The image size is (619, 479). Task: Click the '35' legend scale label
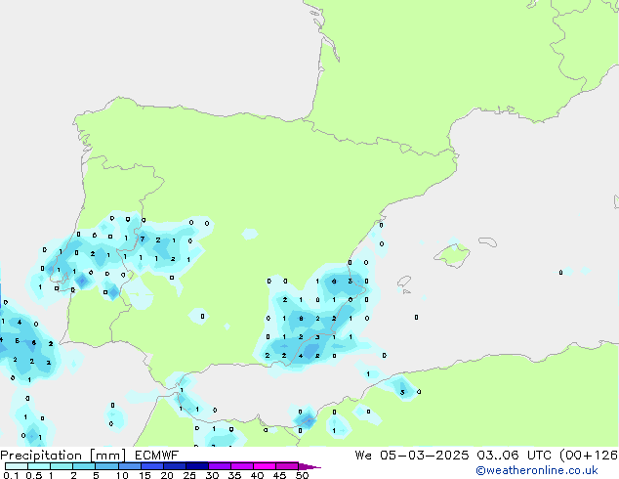click(x=234, y=475)
